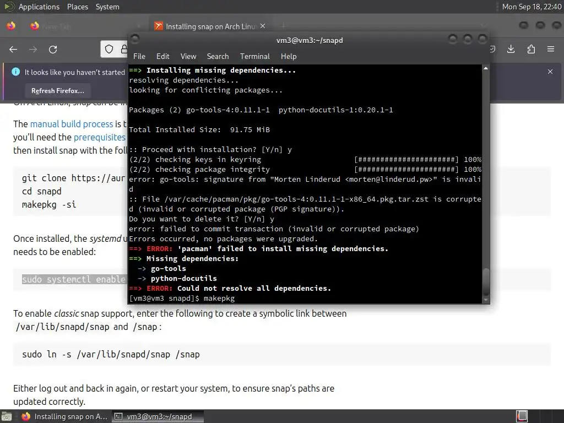This screenshot has height=423, width=564.
Task: Click the workspace switcher in bottom panel
Action: [522, 416]
